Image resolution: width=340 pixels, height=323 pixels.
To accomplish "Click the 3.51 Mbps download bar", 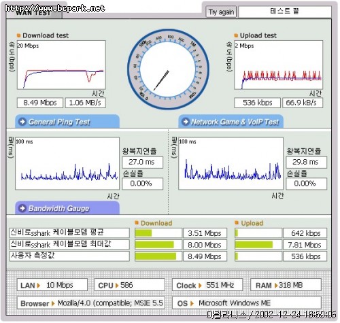I will (x=158, y=233).
